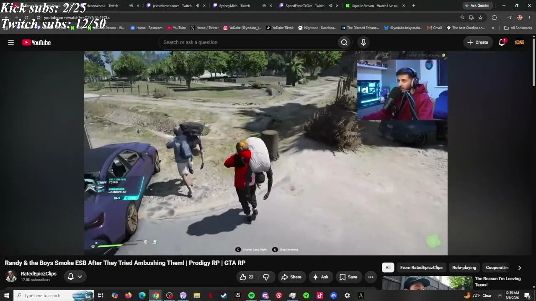
Task: Switch to SpeedForceTkOvr Twitch tab
Action: coord(305,6)
